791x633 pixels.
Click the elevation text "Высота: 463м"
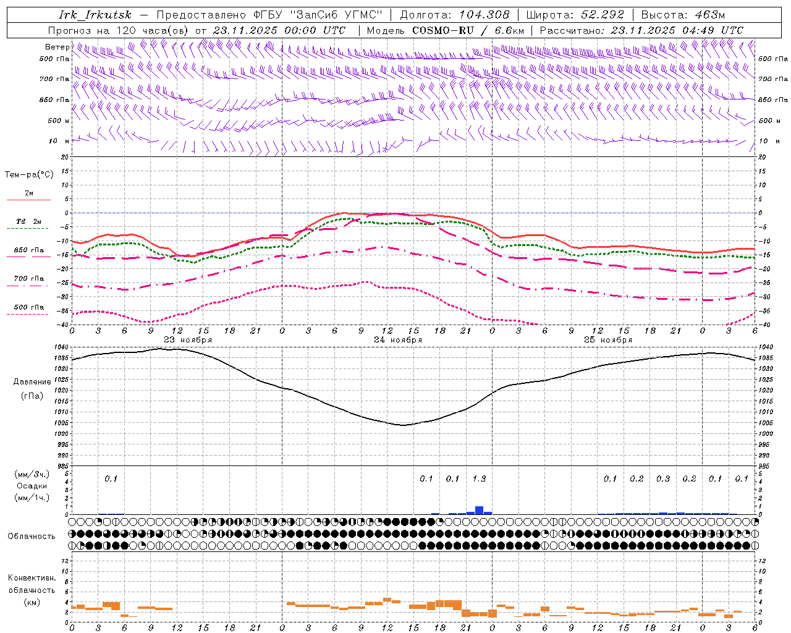[683, 15]
